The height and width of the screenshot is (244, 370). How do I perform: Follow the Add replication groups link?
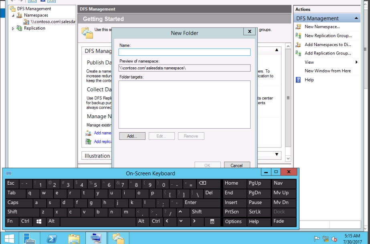click(103, 141)
